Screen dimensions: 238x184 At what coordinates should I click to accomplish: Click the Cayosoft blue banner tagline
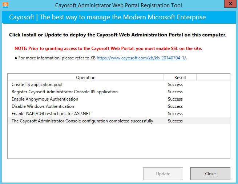click(107, 17)
